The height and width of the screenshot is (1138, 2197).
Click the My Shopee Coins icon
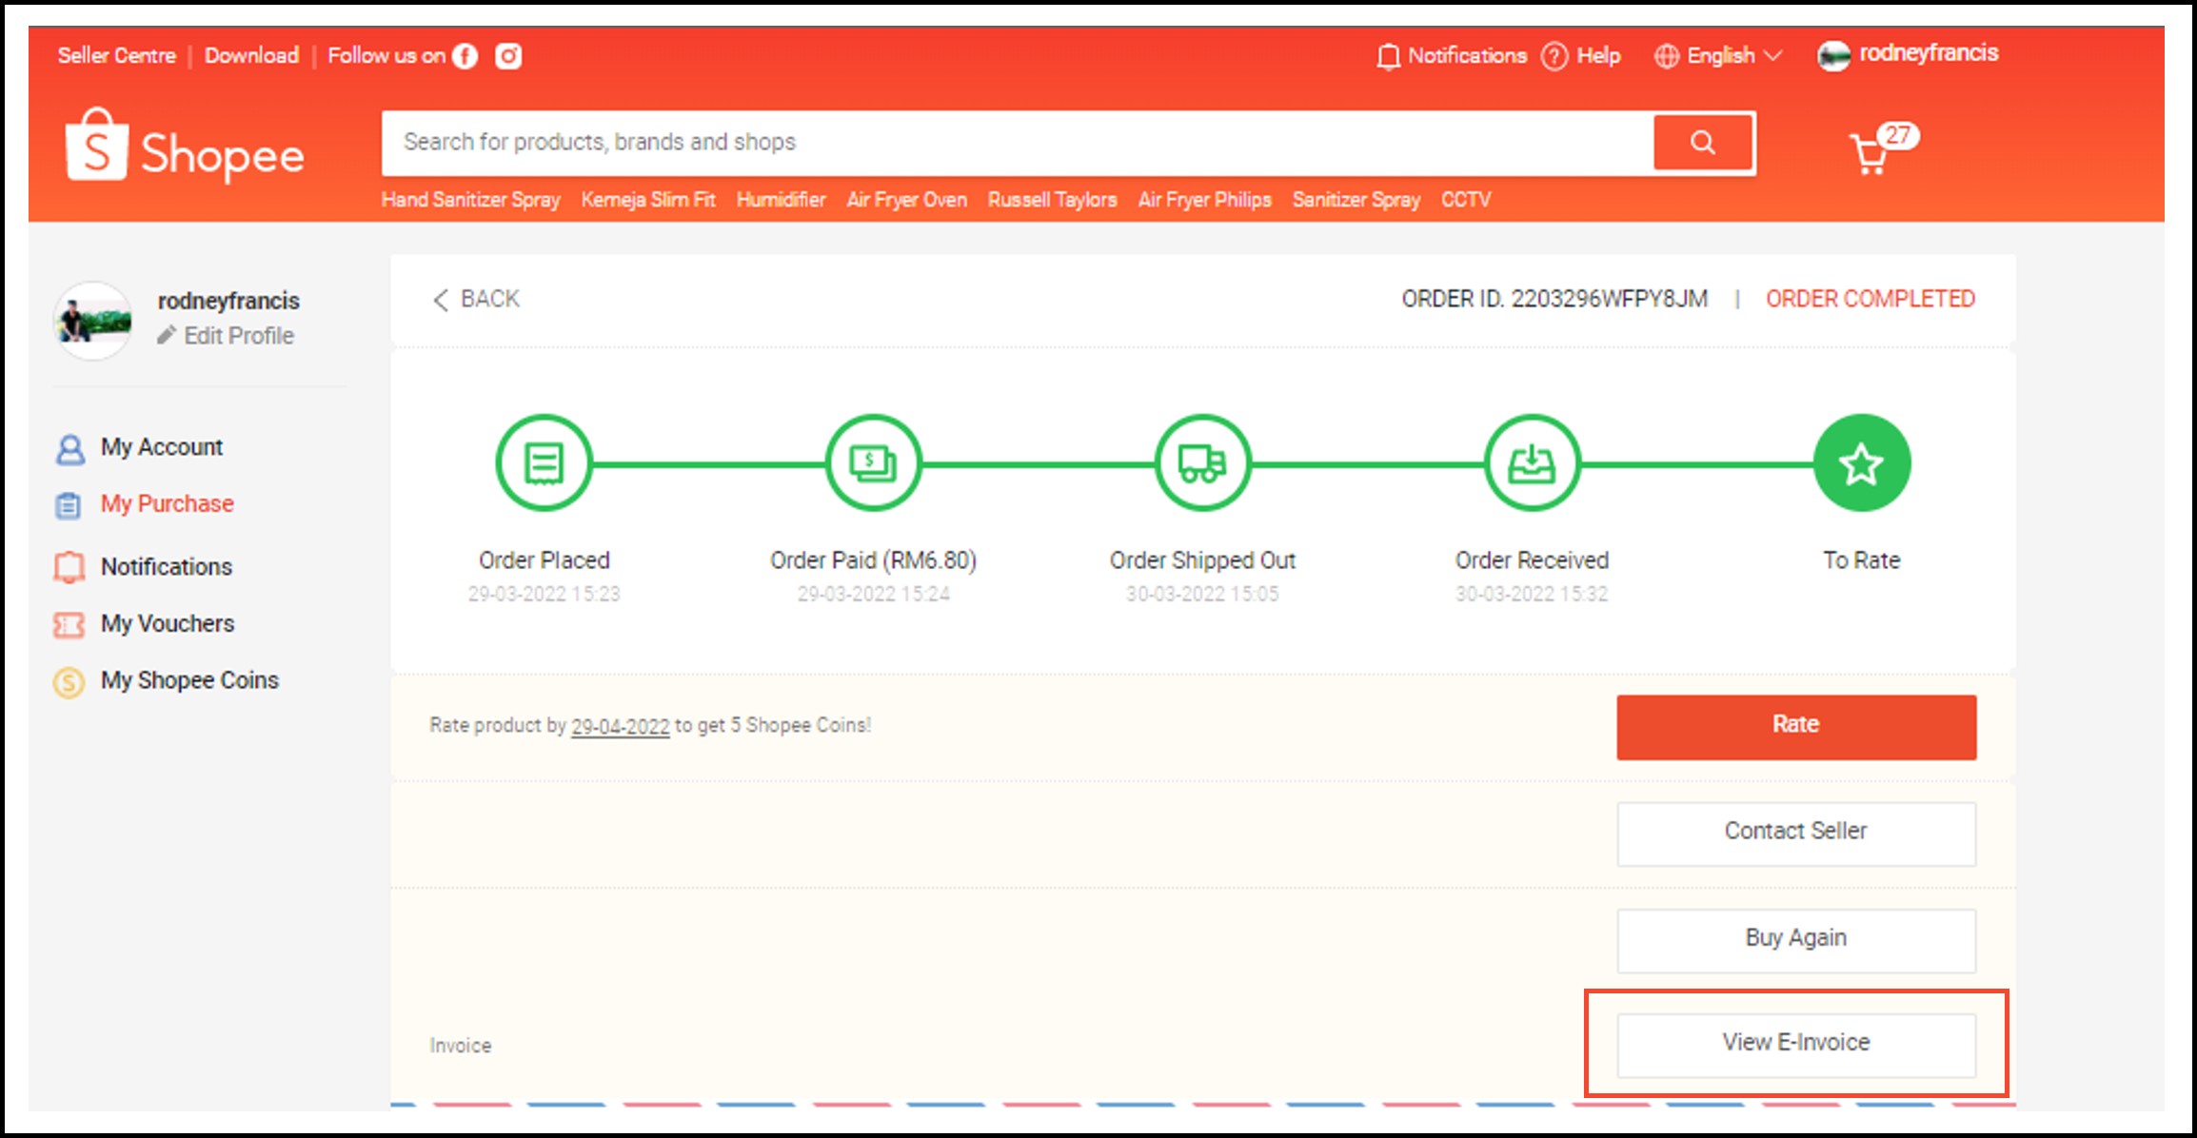pyautogui.click(x=68, y=681)
